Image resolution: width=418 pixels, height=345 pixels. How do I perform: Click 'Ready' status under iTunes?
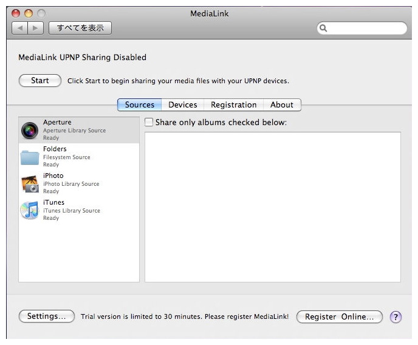(x=51, y=218)
